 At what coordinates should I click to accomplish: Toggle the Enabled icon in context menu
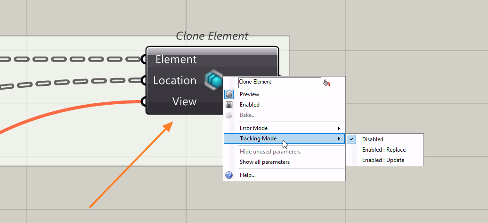[229, 105]
